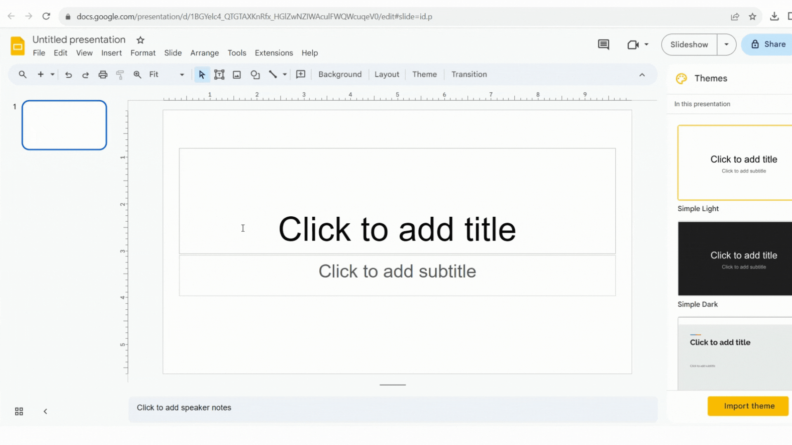792x445 pixels.
Task: Expand the Line tool options arrow
Action: [x=285, y=75]
